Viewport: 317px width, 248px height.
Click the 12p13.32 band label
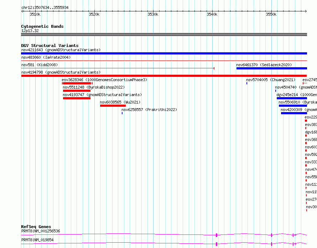[x=30, y=31]
